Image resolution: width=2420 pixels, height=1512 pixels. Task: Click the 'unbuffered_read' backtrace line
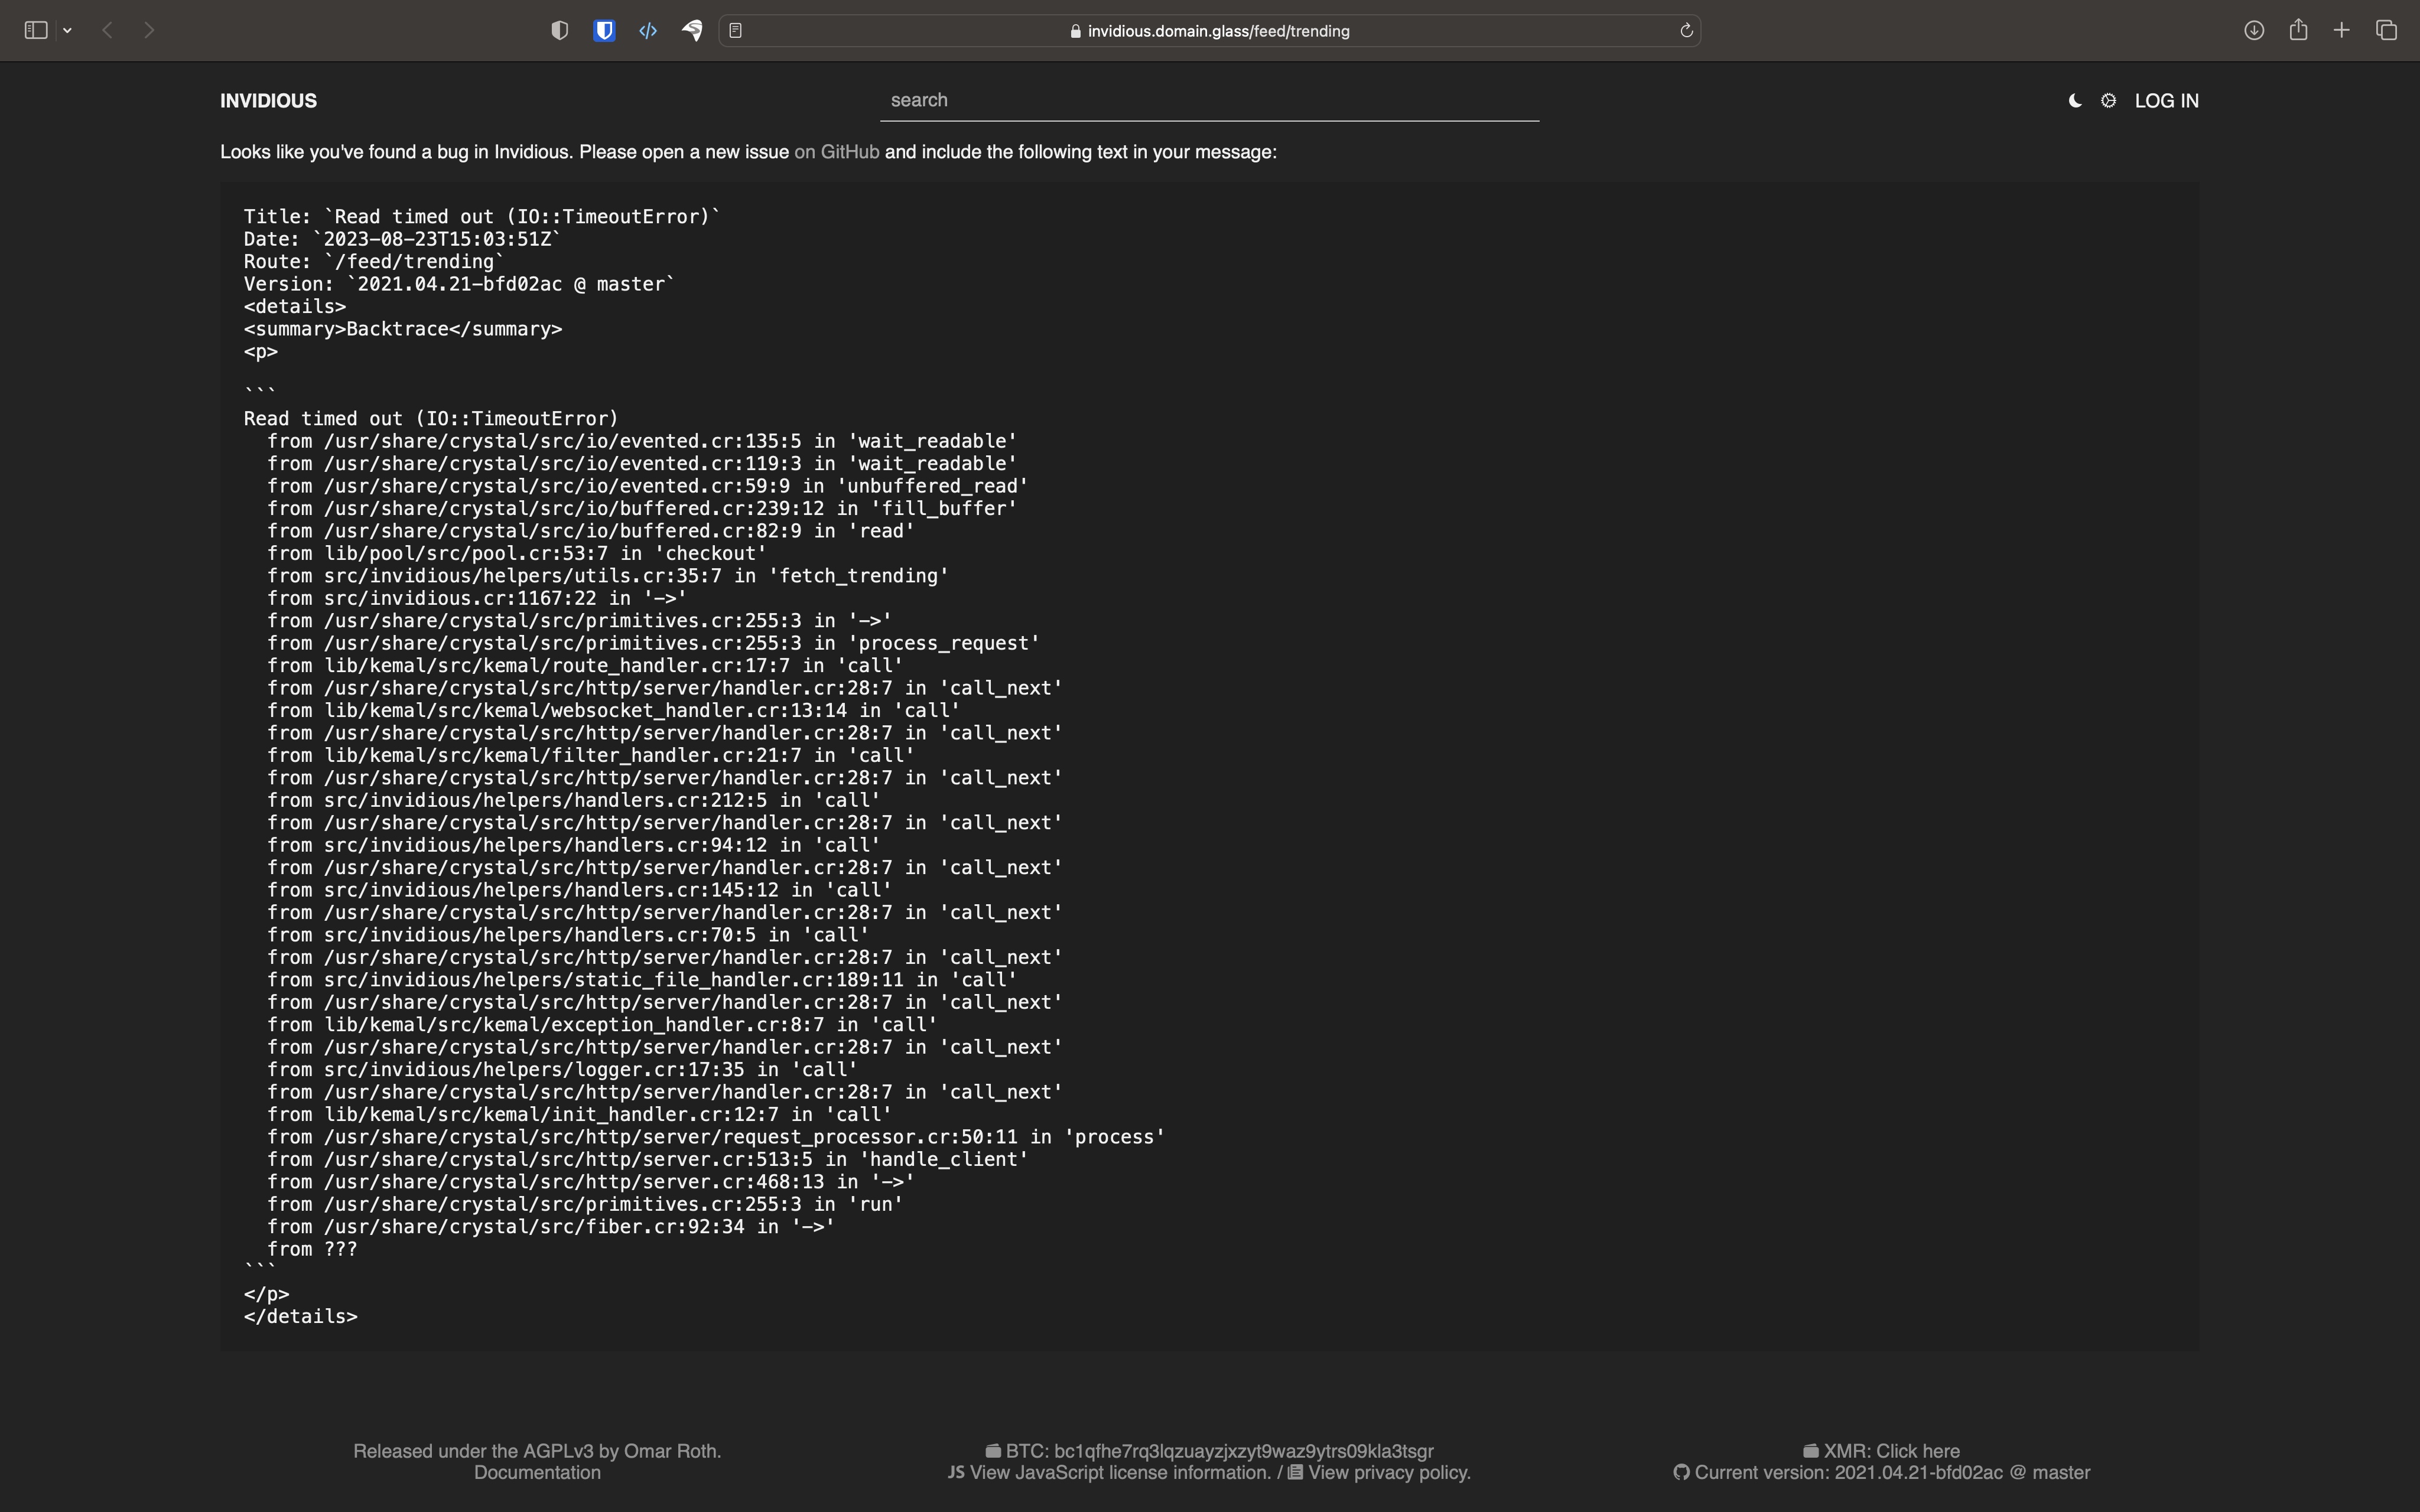[x=648, y=486]
